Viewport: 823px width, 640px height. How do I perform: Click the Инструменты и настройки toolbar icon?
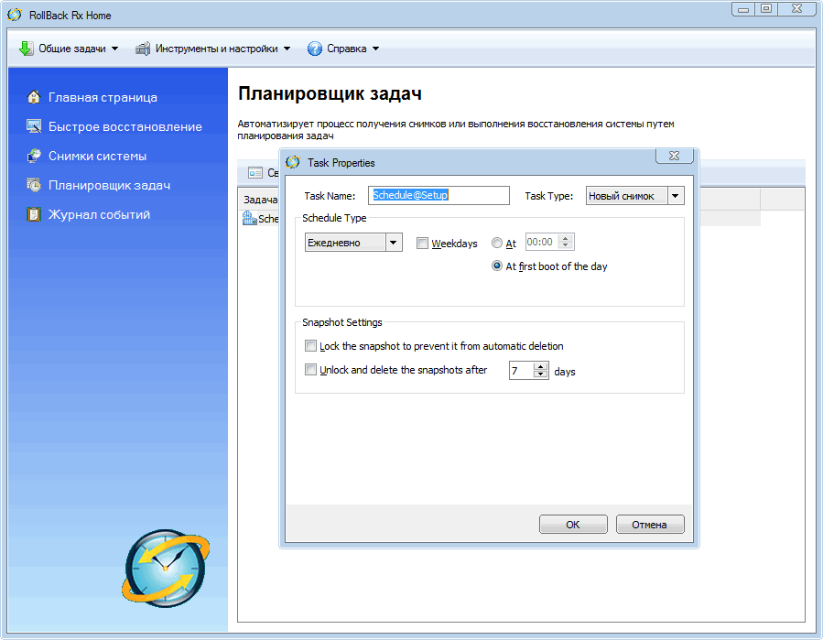click(143, 49)
